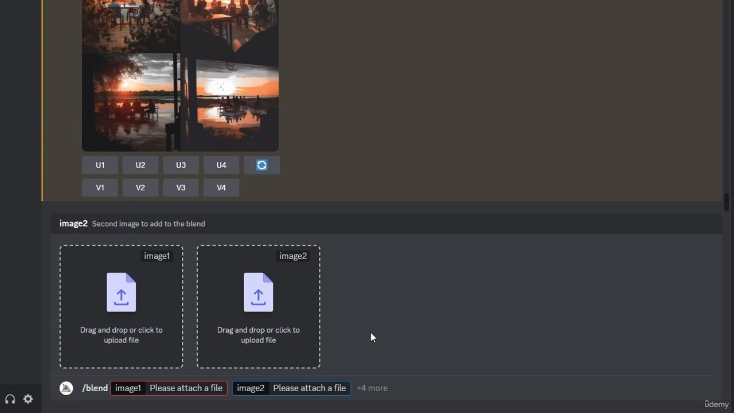Select the image1 'Please attach a file' field
The height and width of the screenshot is (413, 734).
(x=169, y=388)
